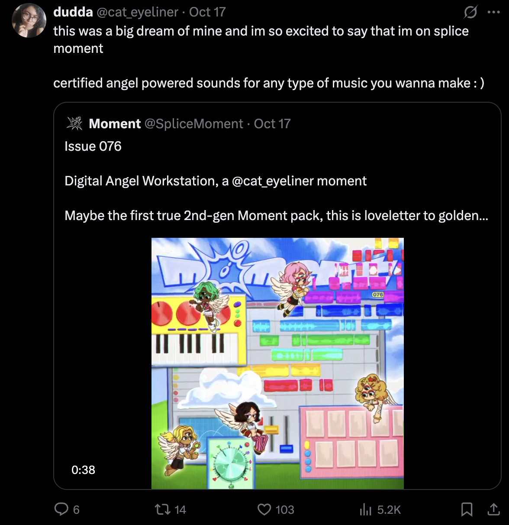This screenshot has height=525, width=509.
Task: Open the share upload arrow icon
Action: click(493, 509)
